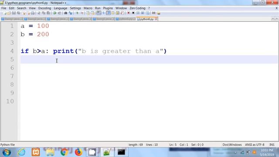Undo the last edit with the green Undo icon
Screen dimensions: 279x157
[54, 13]
